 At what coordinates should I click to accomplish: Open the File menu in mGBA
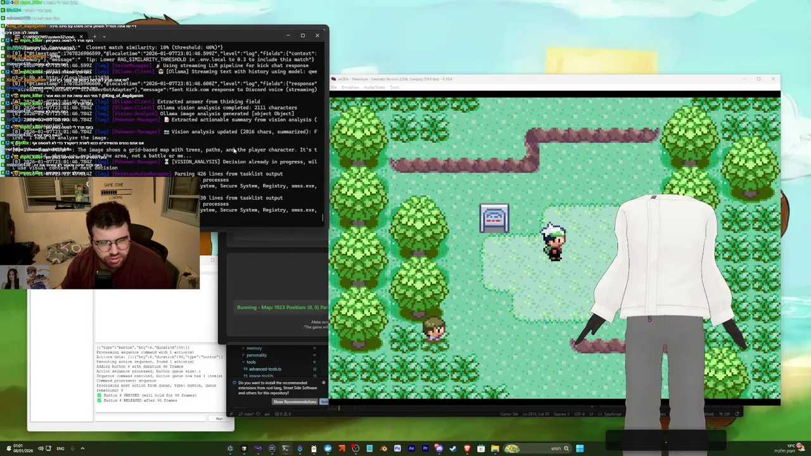(x=335, y=87)
